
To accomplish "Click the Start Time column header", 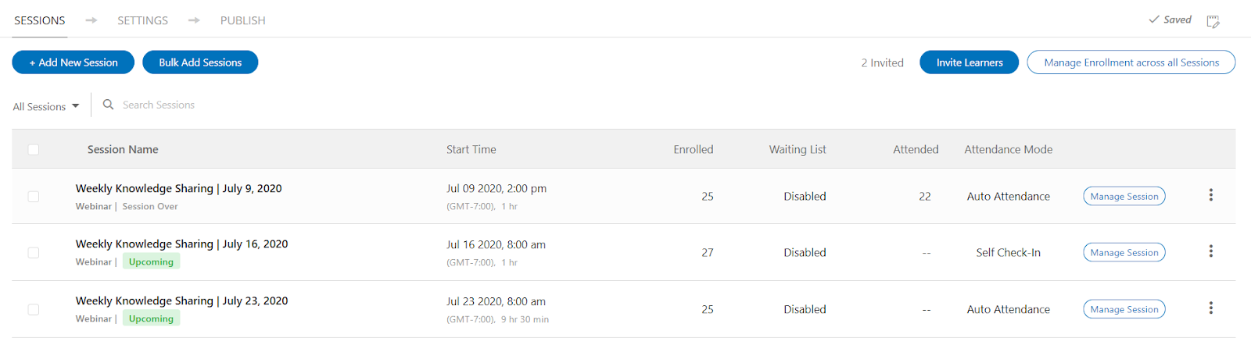I will pos(471,149).
